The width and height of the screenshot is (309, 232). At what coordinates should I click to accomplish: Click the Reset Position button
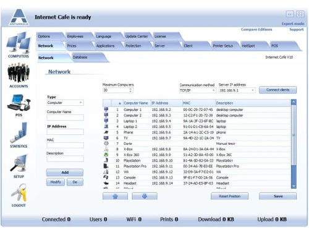pyautogui.click(x=230, y=196)
